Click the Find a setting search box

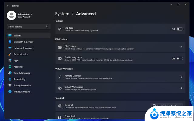coord(28,27)
